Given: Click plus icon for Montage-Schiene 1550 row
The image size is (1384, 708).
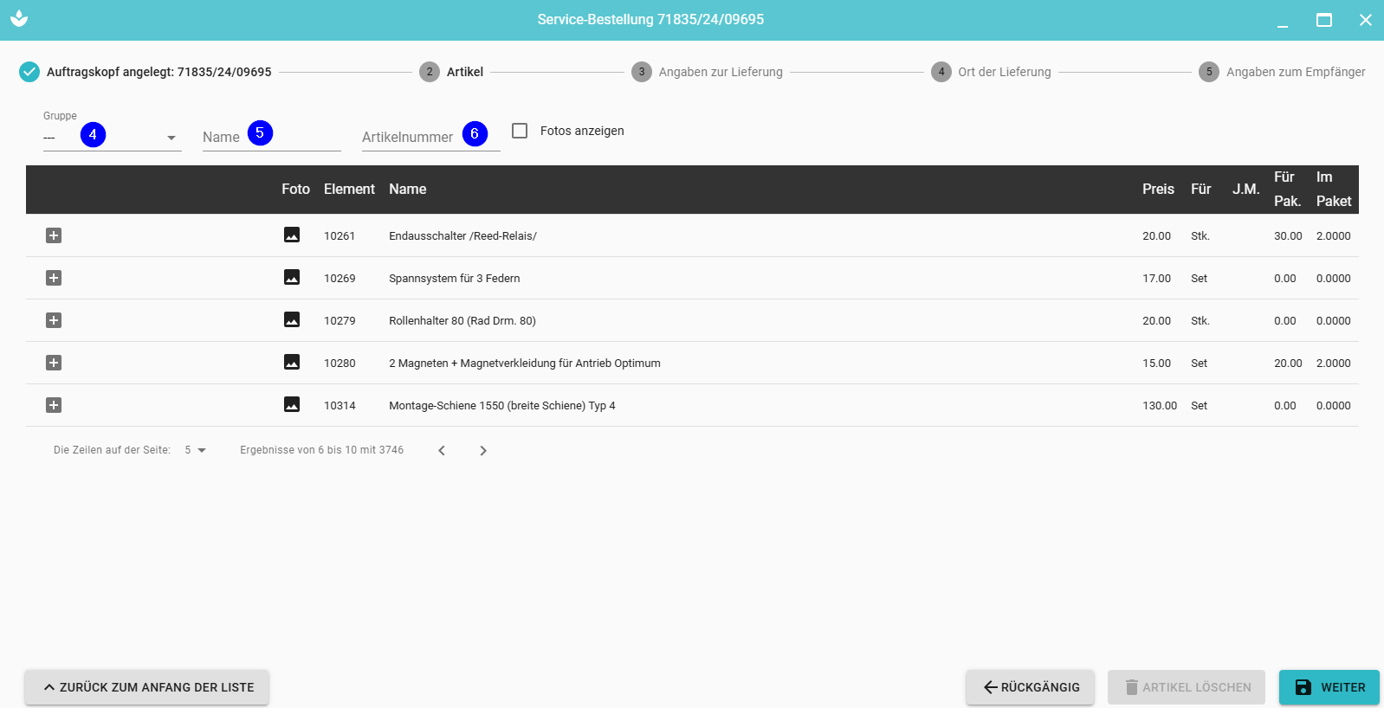Looking at the screenshot, I should click(x=54, y=405).
